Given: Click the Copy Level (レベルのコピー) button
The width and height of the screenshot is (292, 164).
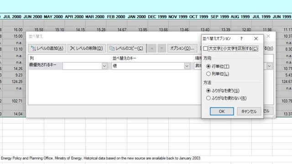Looking at the screenshot, I should pos(126,48).
